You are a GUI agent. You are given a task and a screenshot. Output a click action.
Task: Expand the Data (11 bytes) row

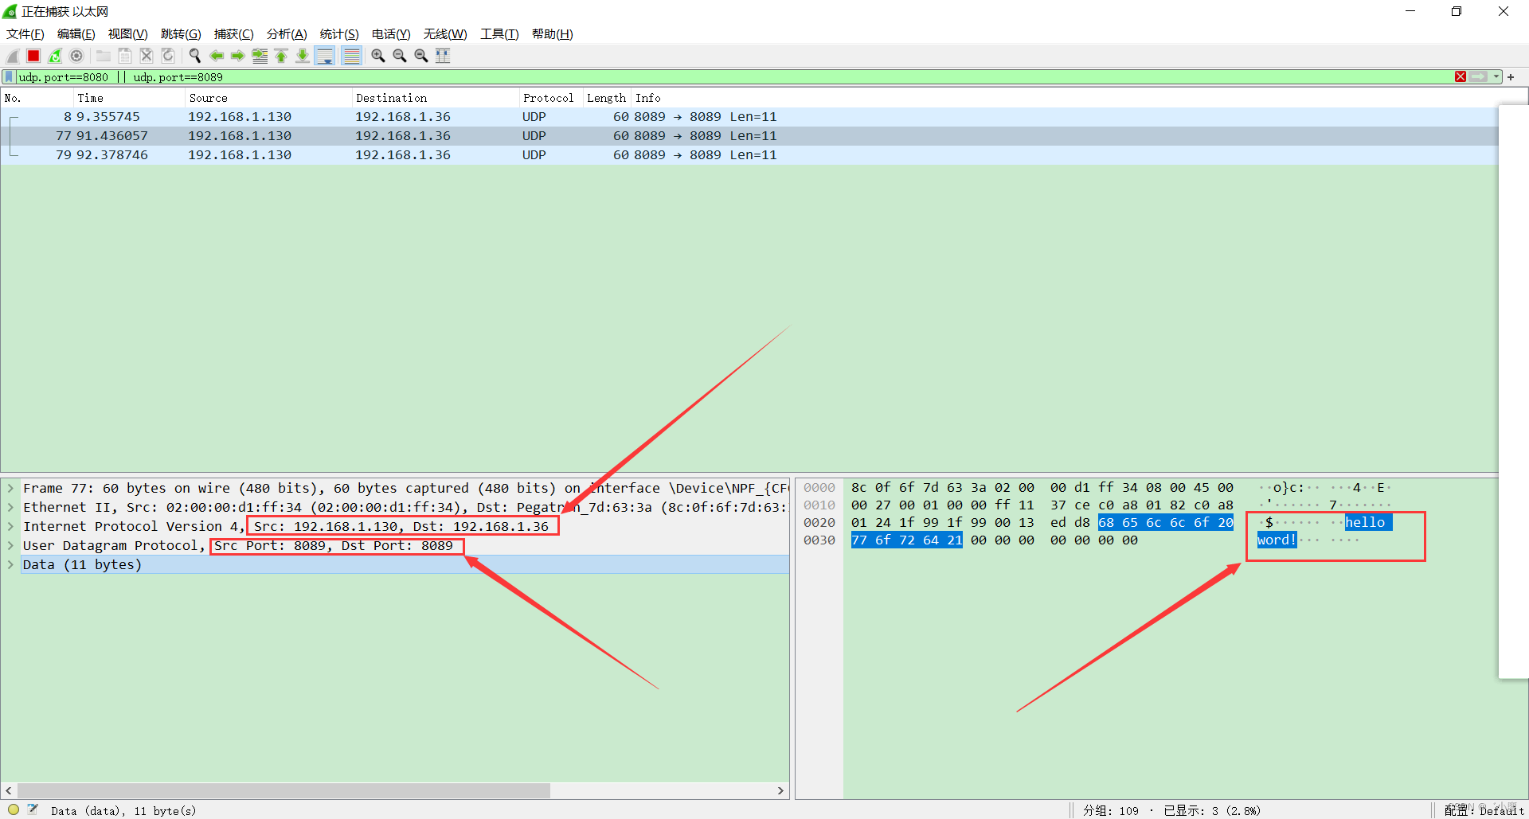[10, 564]
